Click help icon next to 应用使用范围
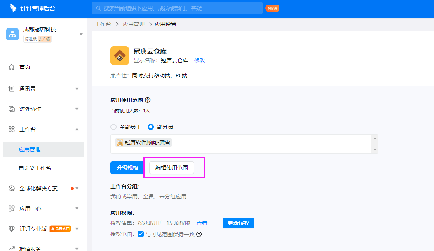This screenshot has width=434, height=251. click(148, 100)
